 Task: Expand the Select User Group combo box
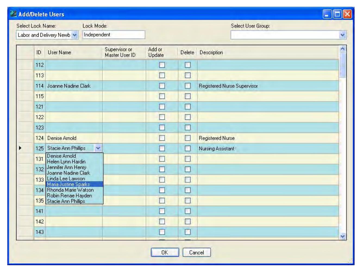pos(343,35)
